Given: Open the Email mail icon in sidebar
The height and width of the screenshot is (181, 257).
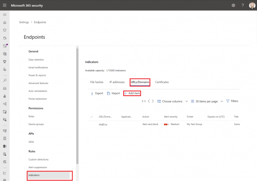Looking at the screenshot, I should pos(5,131).
